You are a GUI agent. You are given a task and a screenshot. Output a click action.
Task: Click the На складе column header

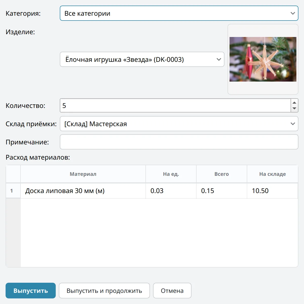273,174
